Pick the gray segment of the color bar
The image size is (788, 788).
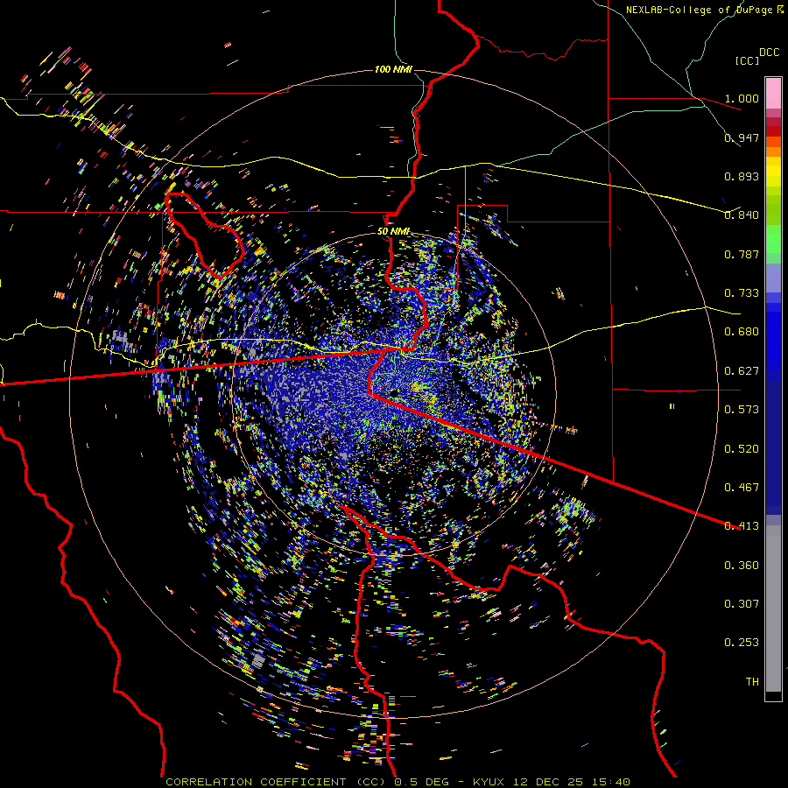[773, 609]
